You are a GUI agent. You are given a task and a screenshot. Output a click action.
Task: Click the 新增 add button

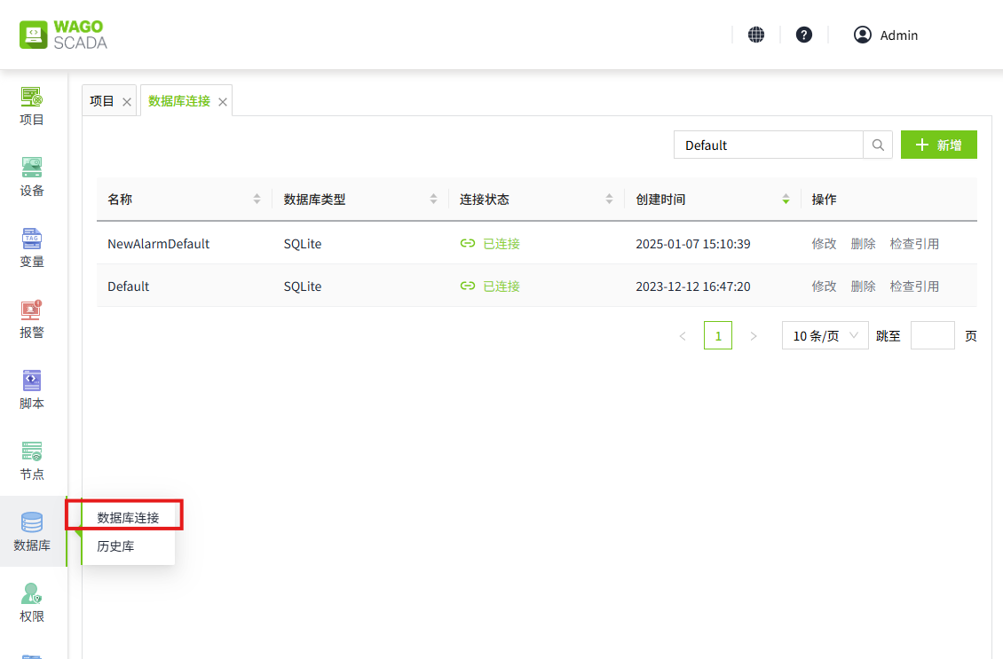coord(938,145)
